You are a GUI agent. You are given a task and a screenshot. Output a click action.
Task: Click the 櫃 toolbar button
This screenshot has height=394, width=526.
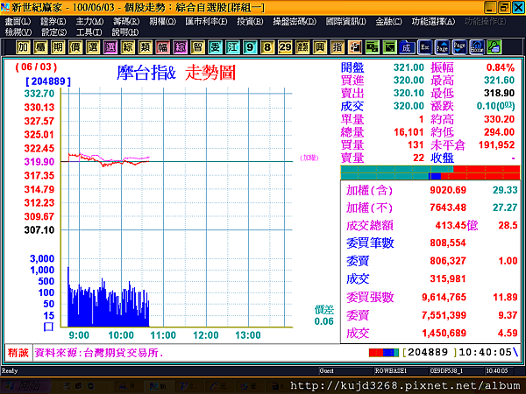click(x=40, y=47)
